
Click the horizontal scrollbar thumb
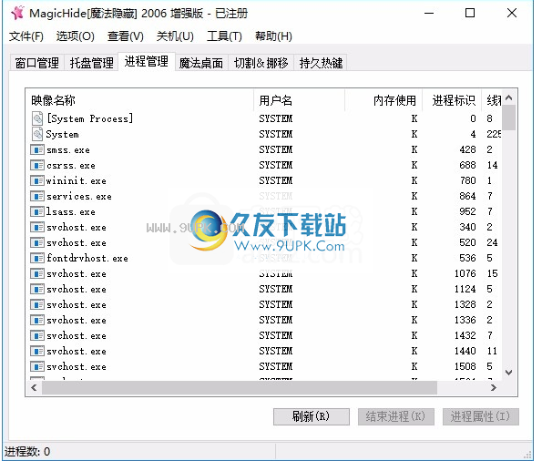pyautogui.click(x=240, y=388)
